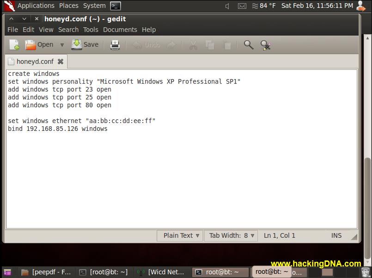This screenshot has height=278, width=372.
Task: Click the 'tcp port 80 open' line
Action: (x=60, y=105)
